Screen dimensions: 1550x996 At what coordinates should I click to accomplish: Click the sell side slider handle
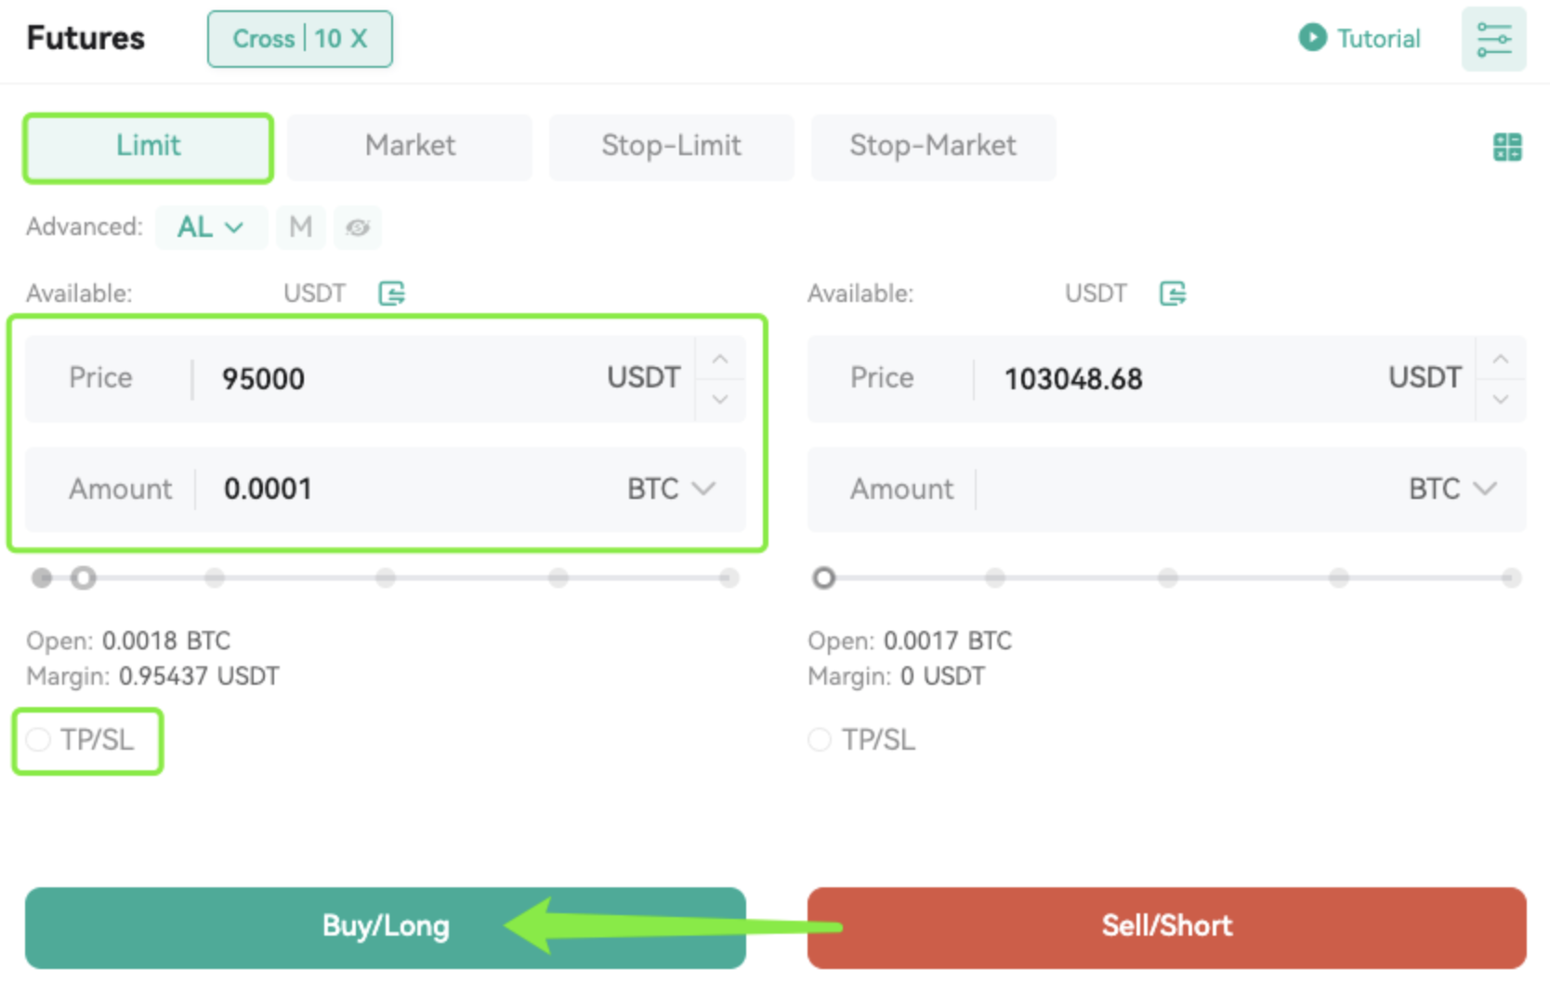tap(823, 578)
